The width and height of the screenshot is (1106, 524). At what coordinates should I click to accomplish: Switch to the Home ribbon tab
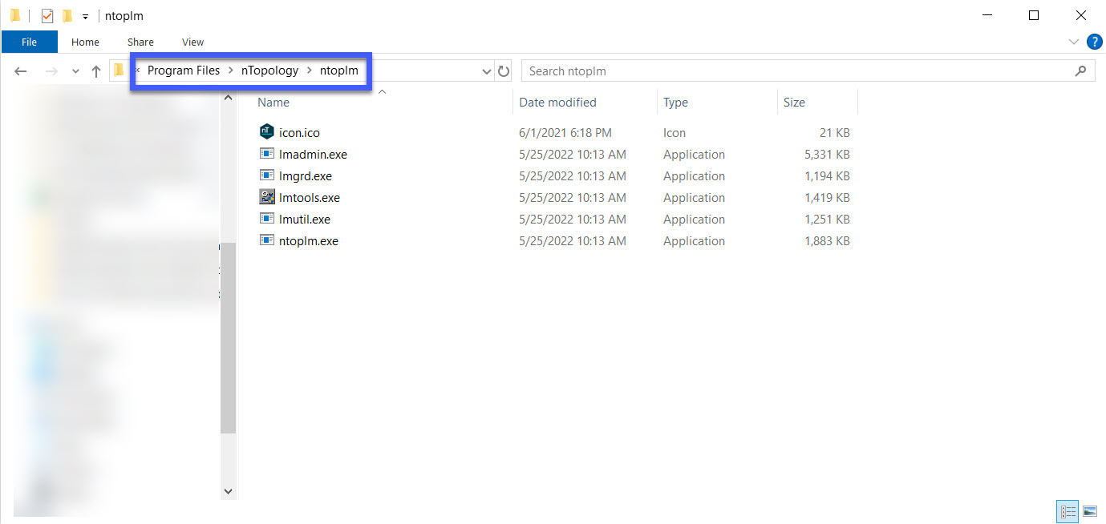click(x=85, y=42)
